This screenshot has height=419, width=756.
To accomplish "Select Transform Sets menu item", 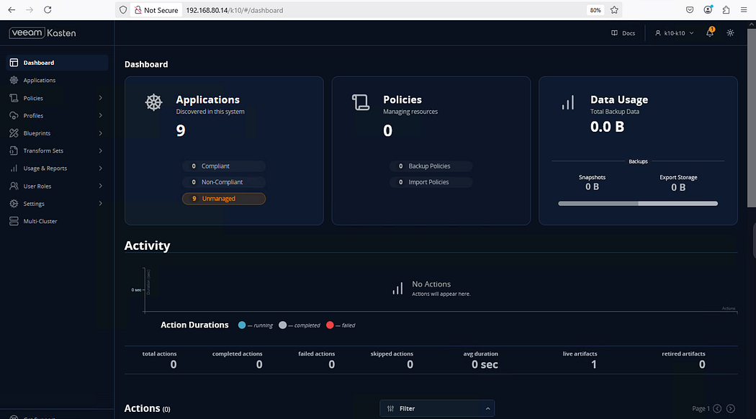I will click(x=57, y=150).
